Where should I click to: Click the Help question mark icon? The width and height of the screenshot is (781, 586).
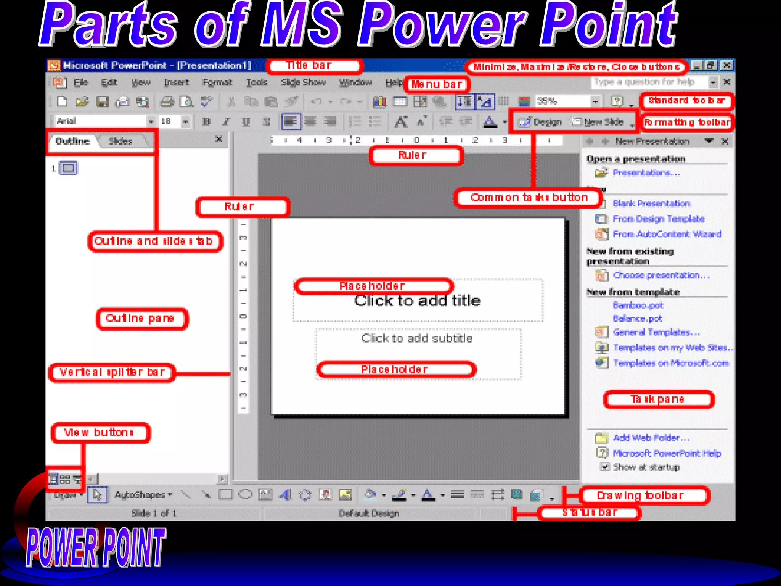pyautogui.click(x=617, y=101)
